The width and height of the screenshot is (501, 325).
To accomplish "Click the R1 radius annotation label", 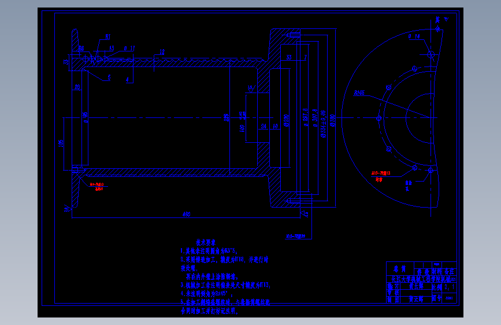I will pos(107,37).
